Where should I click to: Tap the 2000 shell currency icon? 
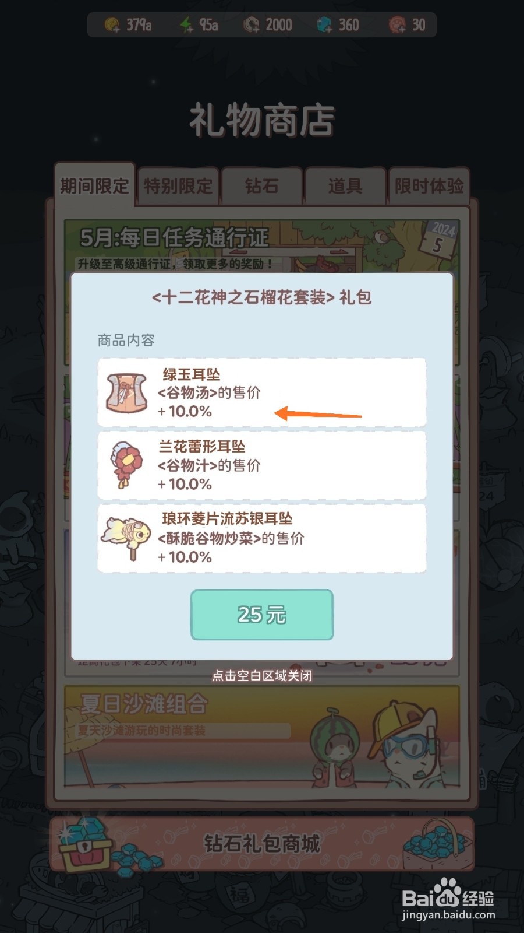tap(252, 25)
